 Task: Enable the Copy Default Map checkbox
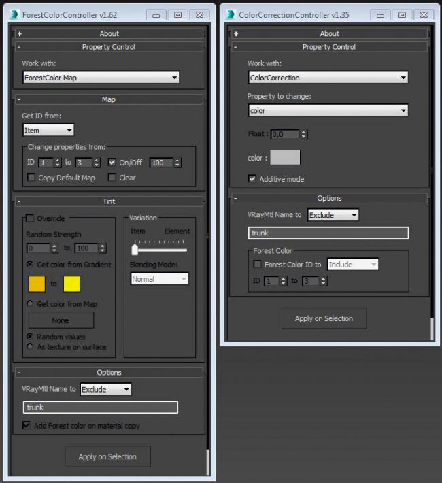click(x=31, y=178)
